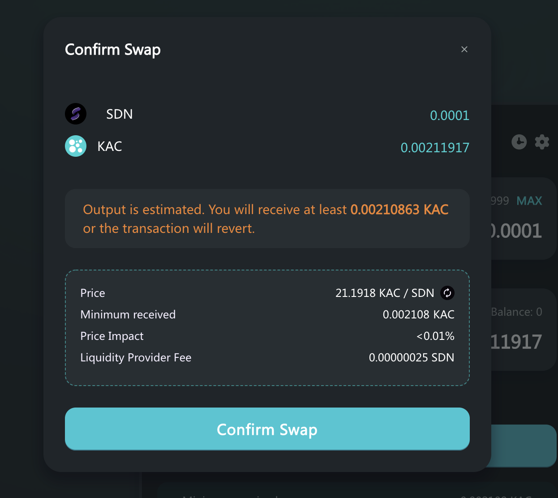This screenshot has width=558, height=498.
Task: Click the 0.0001 SDN amount
Action: pos(450,116)
